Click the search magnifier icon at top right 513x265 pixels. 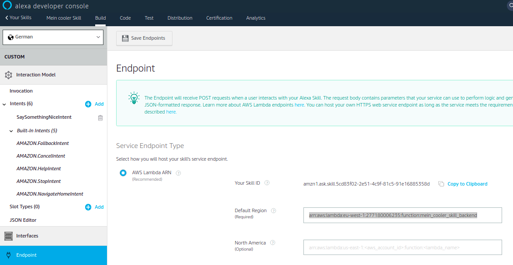click(x=510, y=6)
